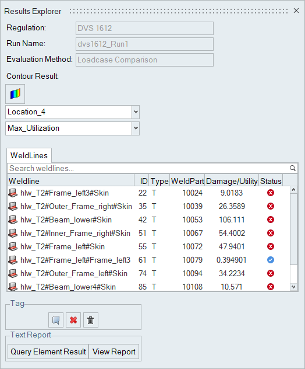Open the Location_4 dropdown
The height and width of the screenshot is (369, 305).
click(x=136, y=112)
